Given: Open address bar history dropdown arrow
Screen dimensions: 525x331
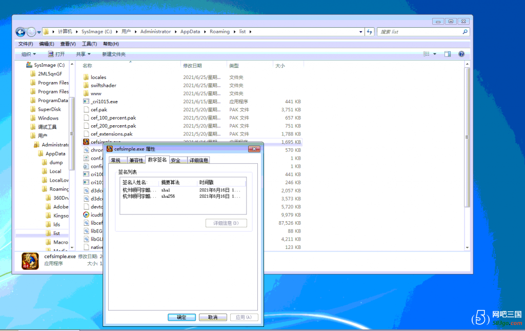Looking at the screenshot, I should click(x=361, y=32).
